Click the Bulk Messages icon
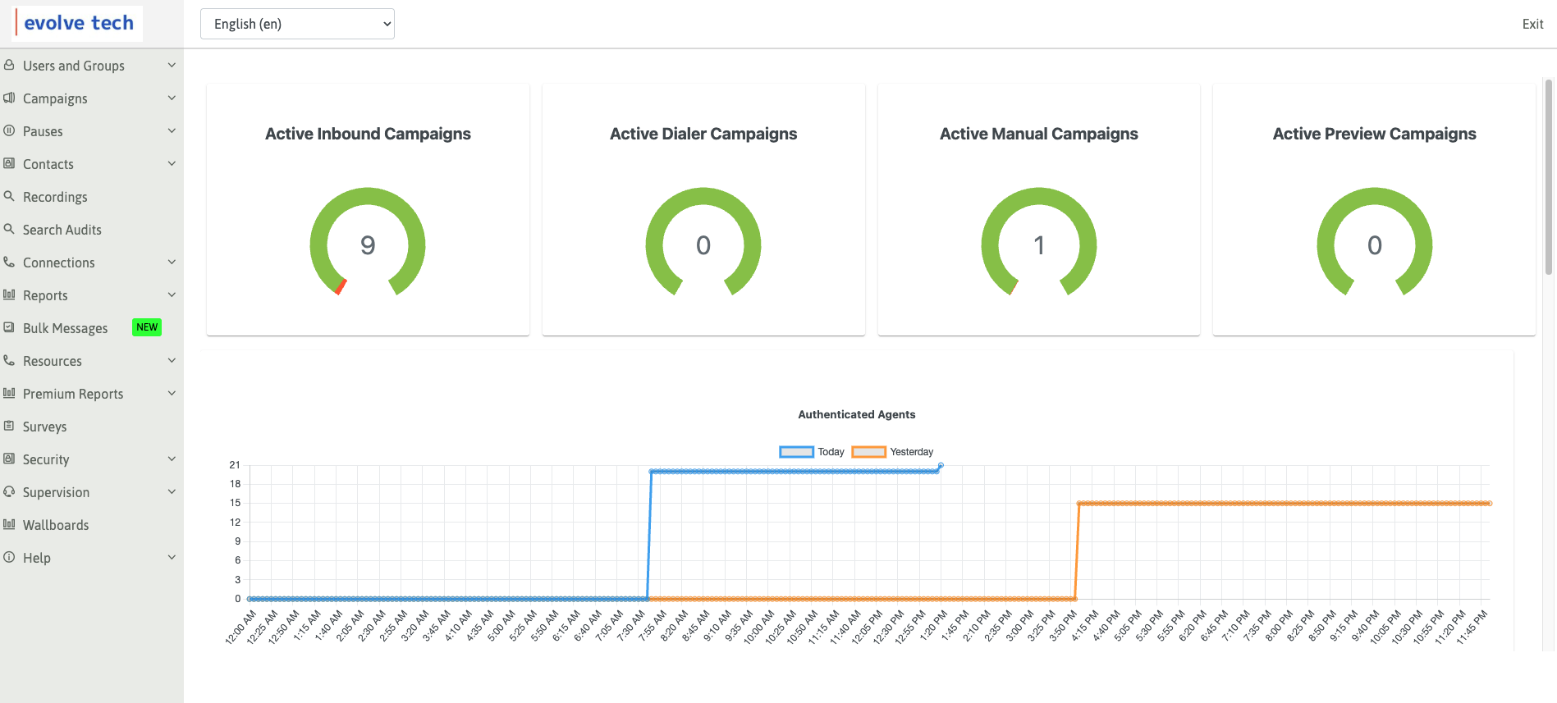This screenshot has height=703, width=1557. [x=9, y=327]
